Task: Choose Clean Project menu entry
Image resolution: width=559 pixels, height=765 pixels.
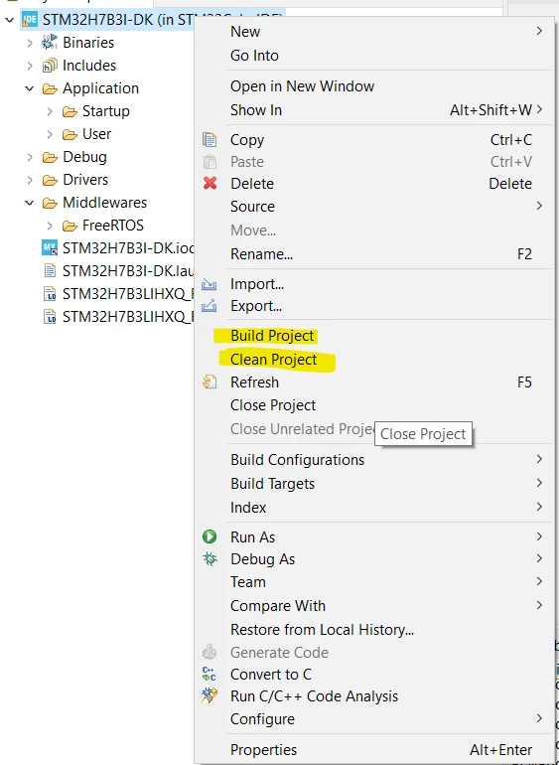Action: [274, 360]
